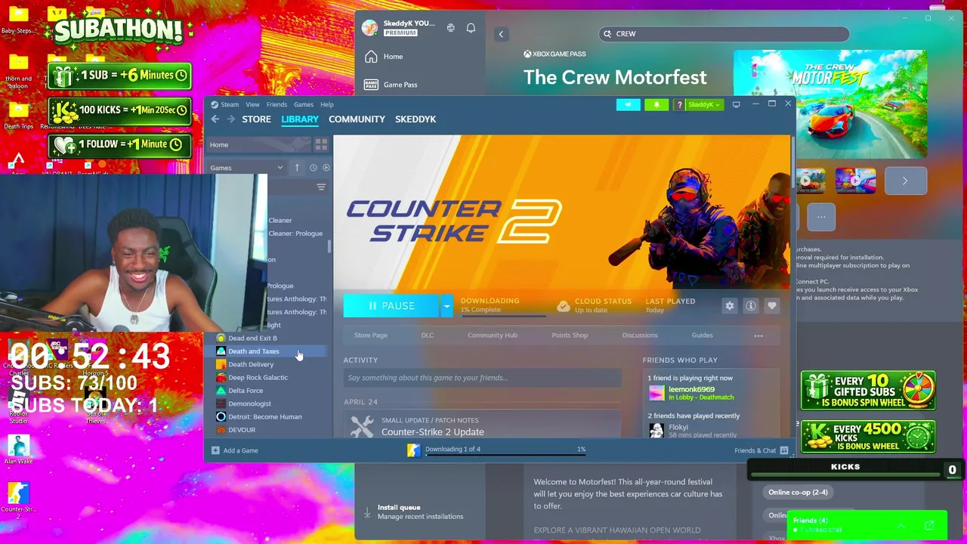
Task: Click Counter-Strike 2 desktop shortcut icon
Action: click(x=18, y=493)
